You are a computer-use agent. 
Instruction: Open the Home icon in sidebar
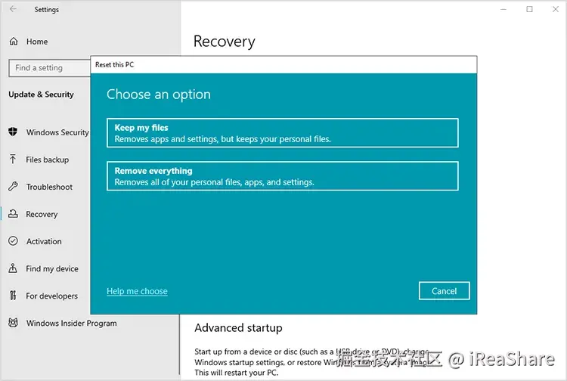(x=14, y=42)
